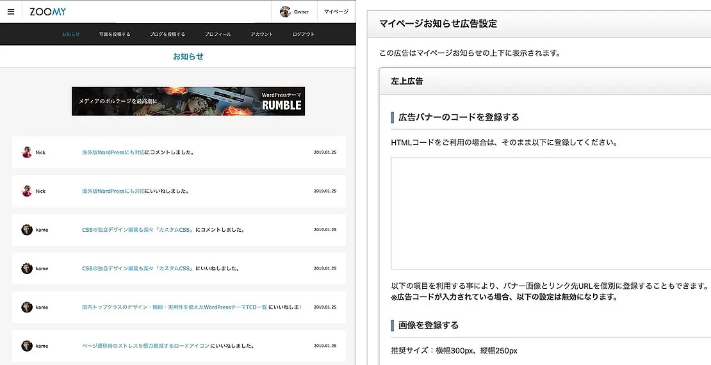
Task: Go to ブログを投稿する menu item
Action: click(167, 34)
